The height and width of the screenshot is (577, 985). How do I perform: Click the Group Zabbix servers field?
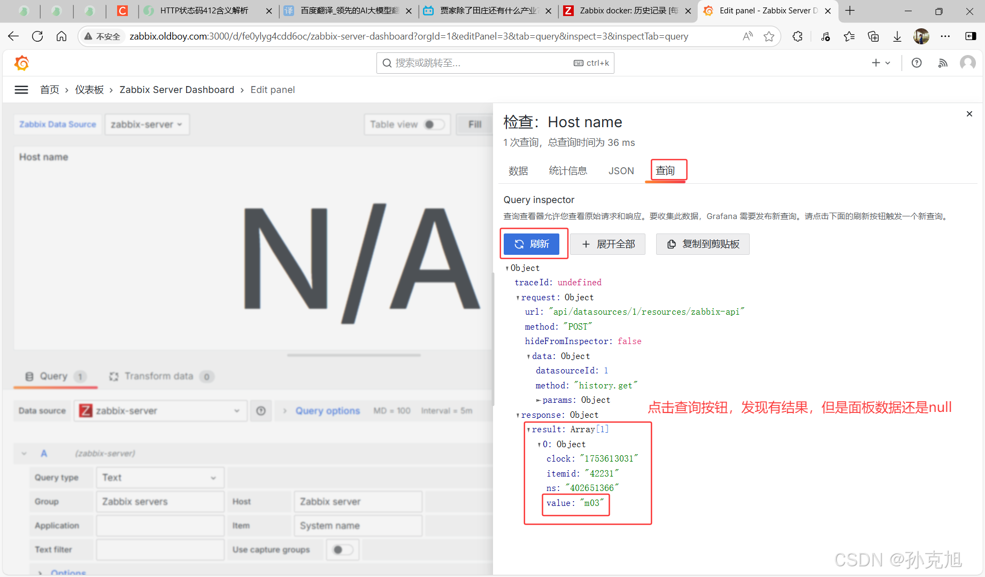[160, 502]
